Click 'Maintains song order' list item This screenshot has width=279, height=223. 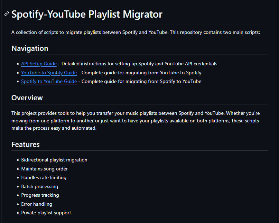(x=45, y=169)
